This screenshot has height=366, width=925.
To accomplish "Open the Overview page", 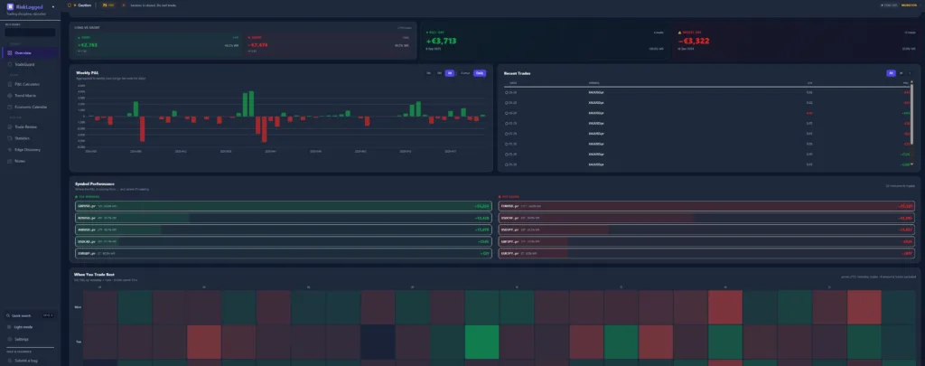I will coord(30,53).
